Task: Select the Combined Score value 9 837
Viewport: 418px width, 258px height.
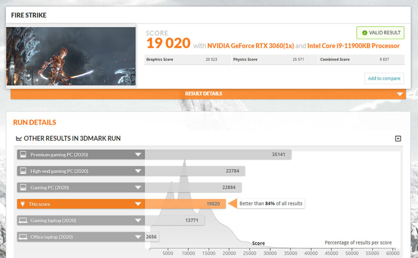Action: [384, 59]
